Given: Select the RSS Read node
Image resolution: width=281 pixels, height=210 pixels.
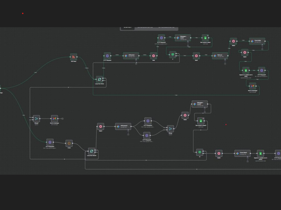Looking at the screenshot, I should click(73, 57).
